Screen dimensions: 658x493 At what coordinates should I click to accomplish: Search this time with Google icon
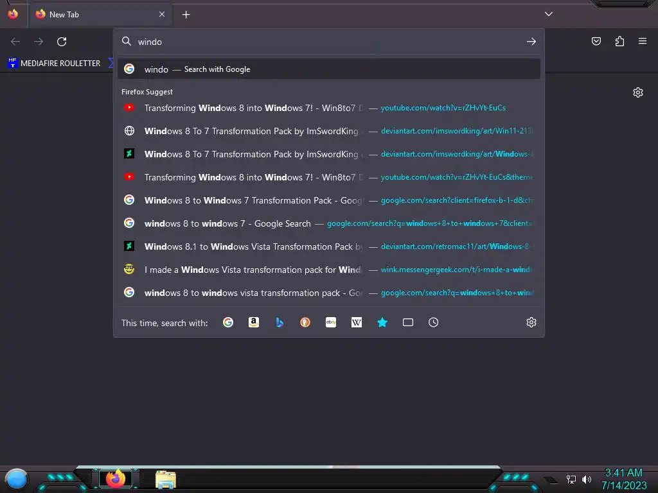(x=228, y=322)
